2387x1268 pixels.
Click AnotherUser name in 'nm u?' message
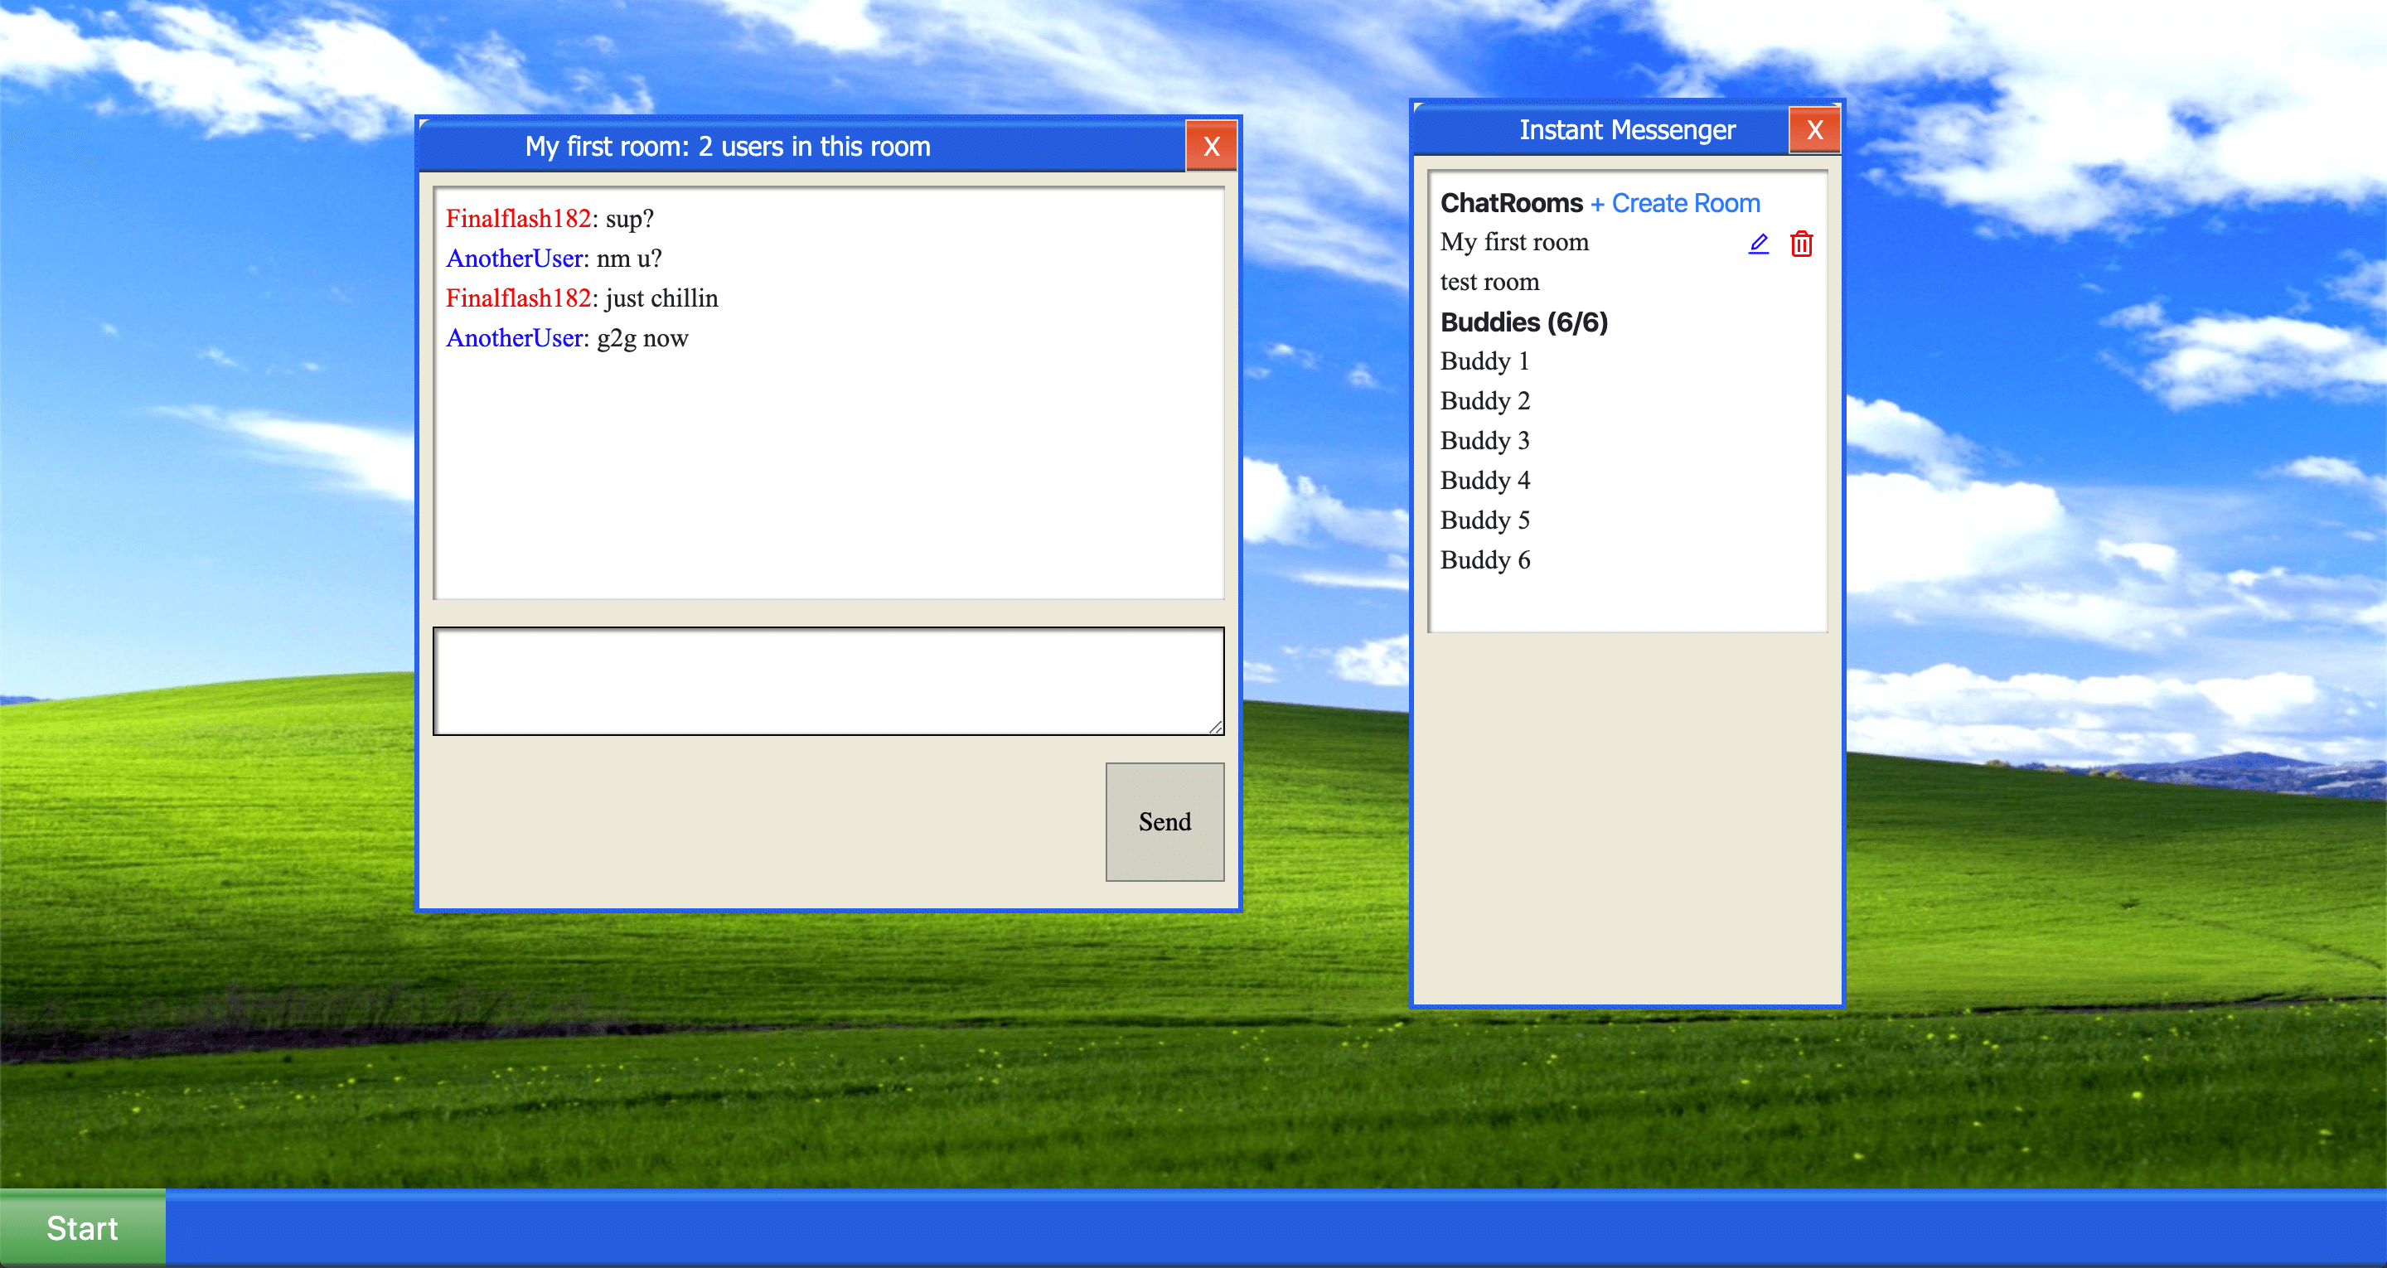tap(514, 259)
